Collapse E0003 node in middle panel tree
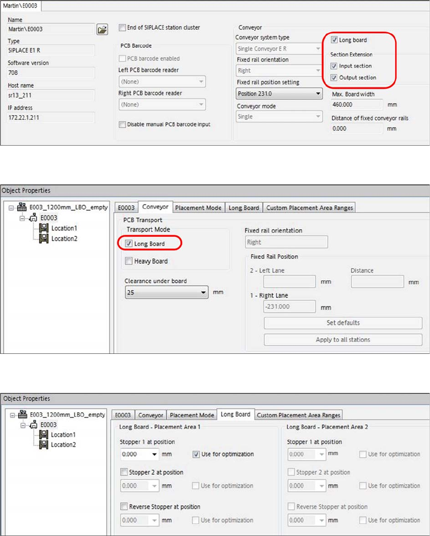Viewport: 430px width, 536px height. [23, 218]
